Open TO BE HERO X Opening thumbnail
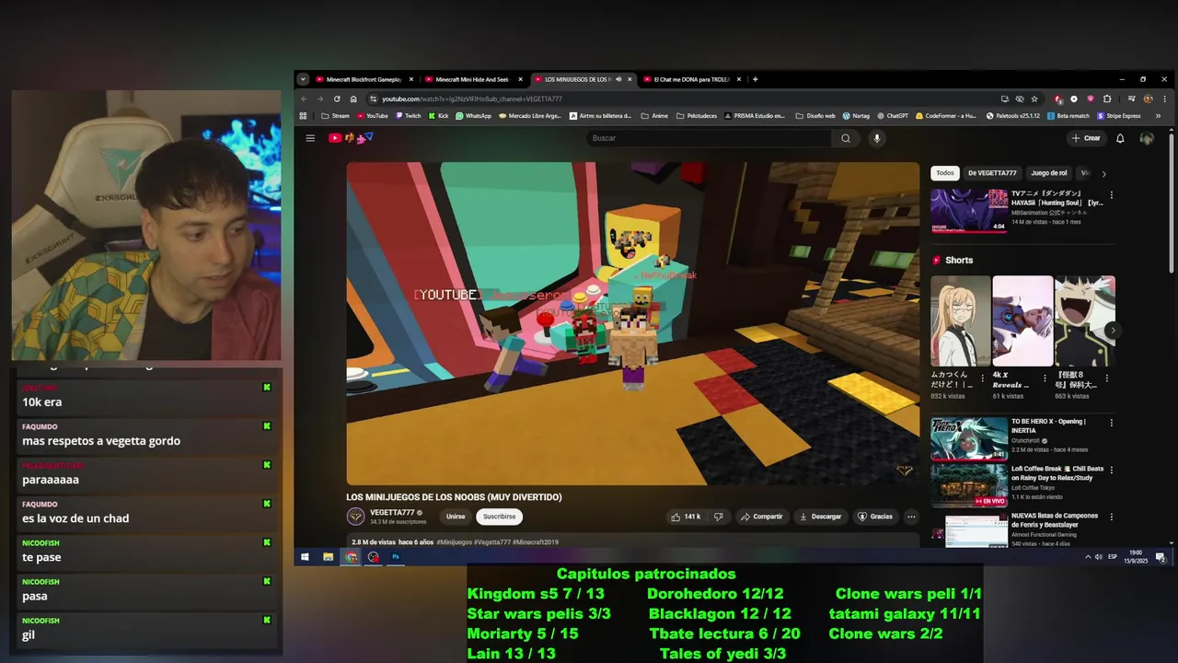Image resolution: width=1178 pixels, height=663 pixels. pos(969,439)
